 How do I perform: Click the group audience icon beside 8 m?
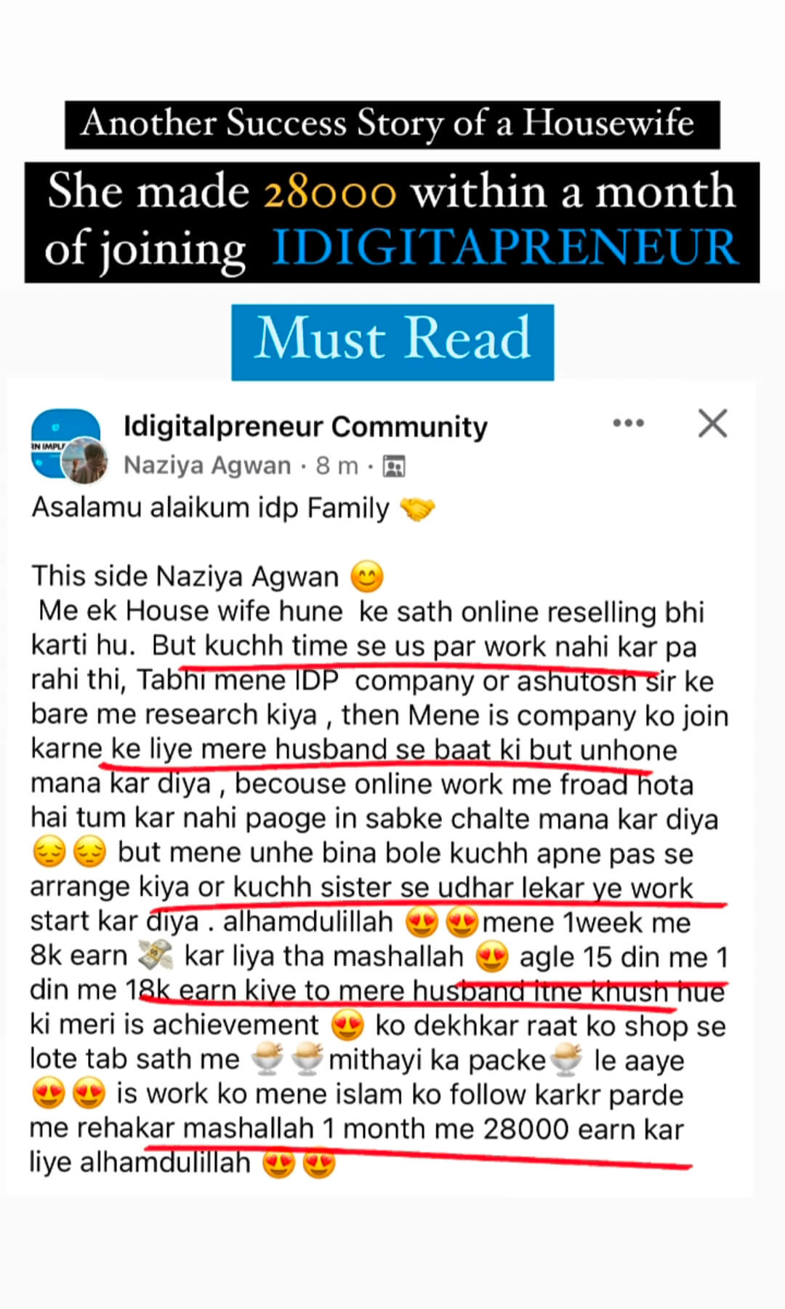coord(394,466)
